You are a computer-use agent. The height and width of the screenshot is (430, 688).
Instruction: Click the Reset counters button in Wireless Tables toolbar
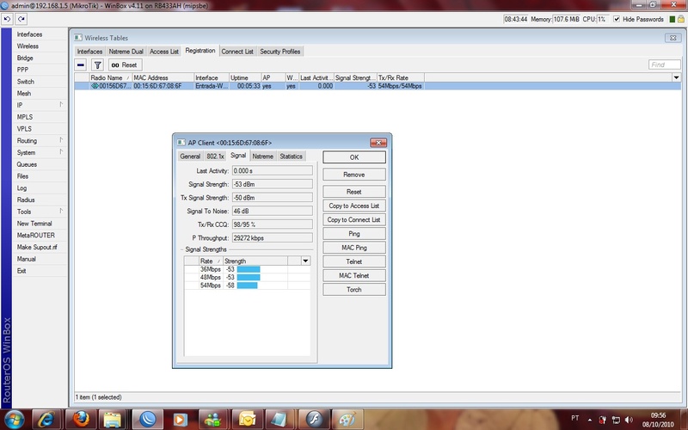[125, 65]
